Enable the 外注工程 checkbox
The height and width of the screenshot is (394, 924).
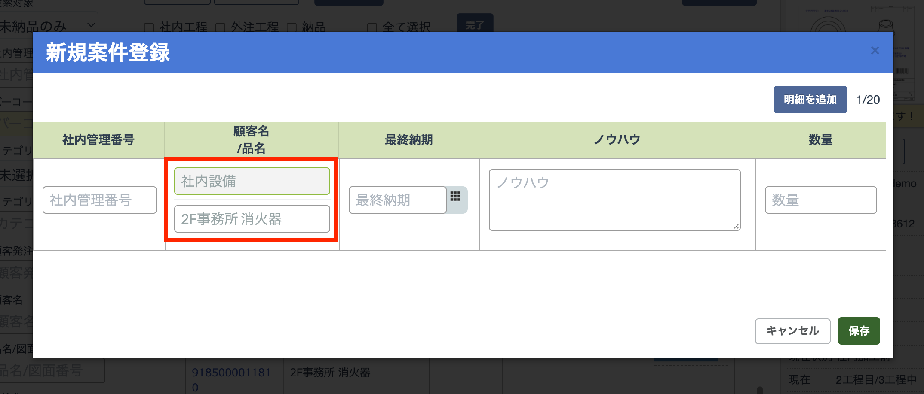220,27
